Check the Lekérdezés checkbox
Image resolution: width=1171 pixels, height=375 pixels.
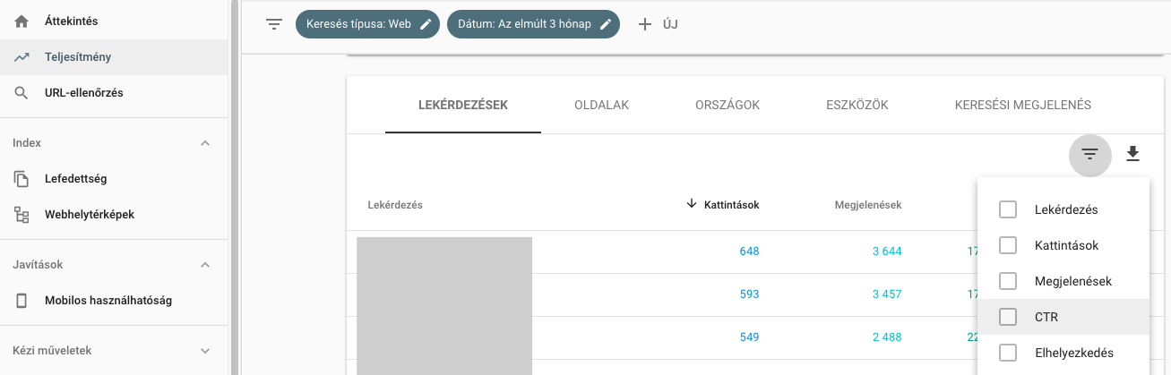(1008, 209)
